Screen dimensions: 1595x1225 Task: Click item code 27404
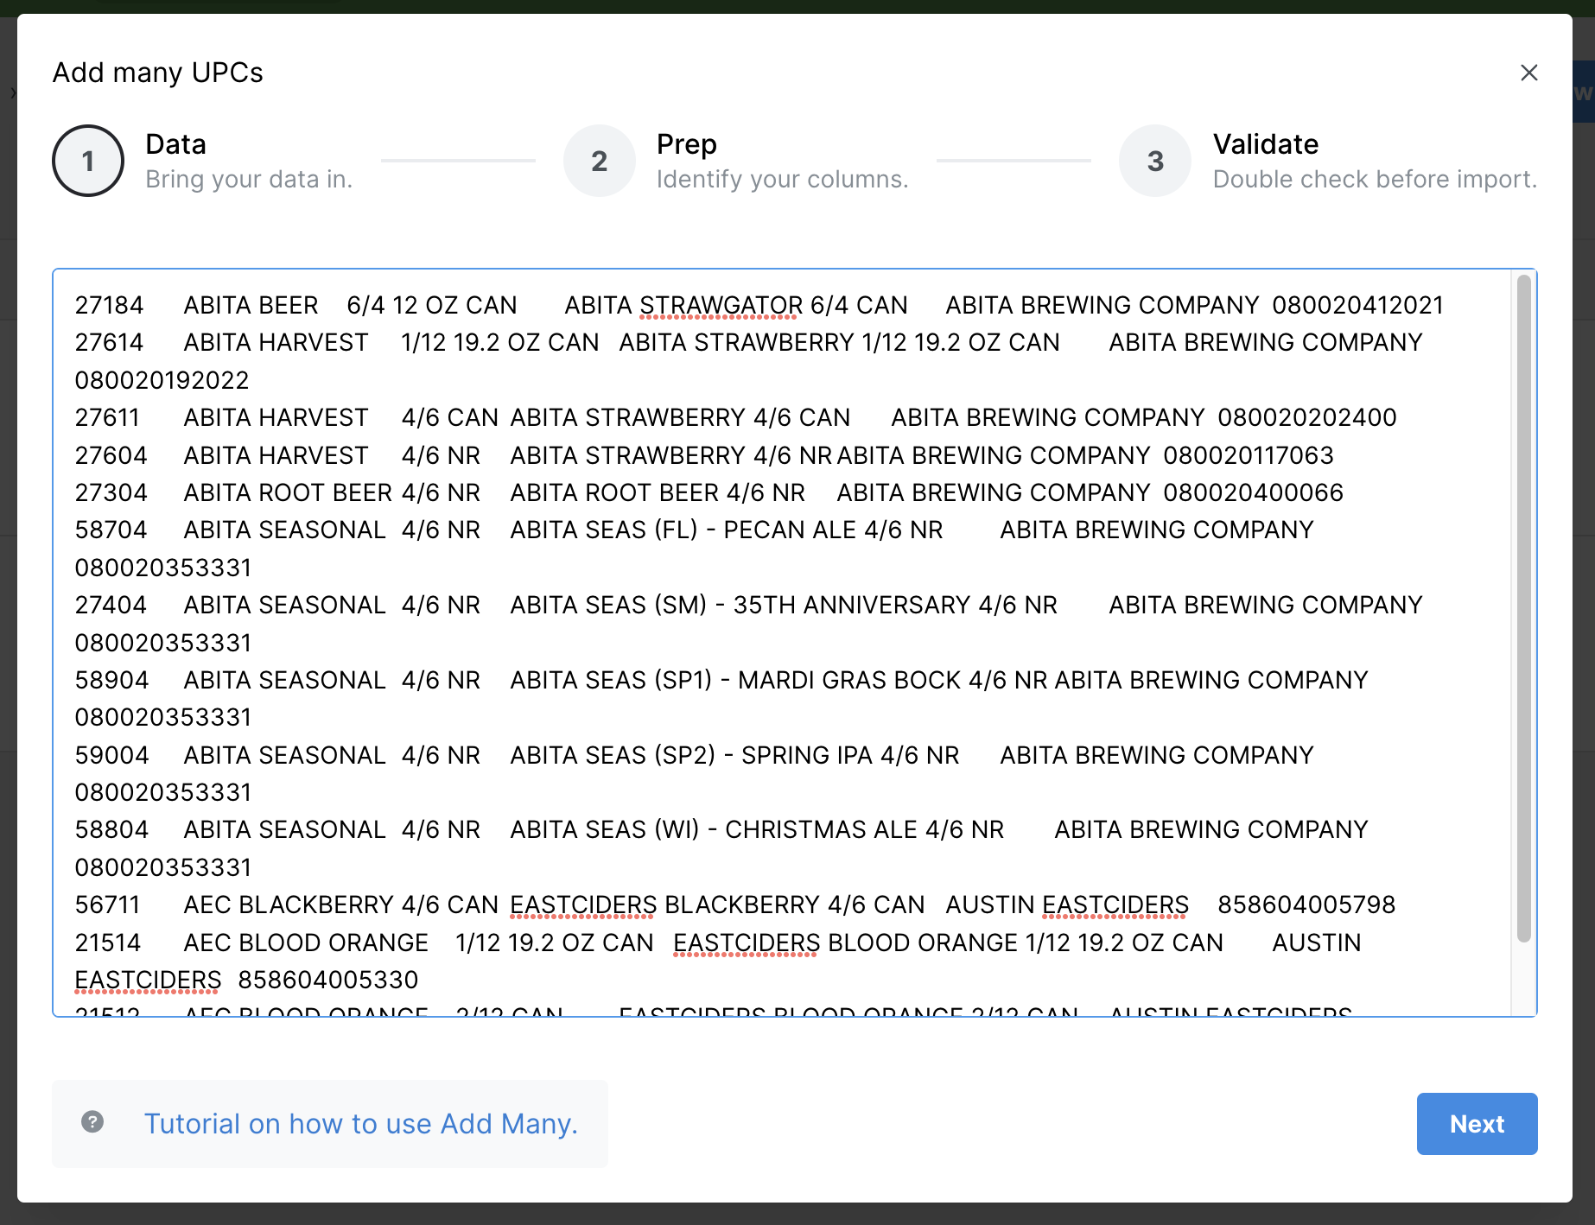(111, 605)
